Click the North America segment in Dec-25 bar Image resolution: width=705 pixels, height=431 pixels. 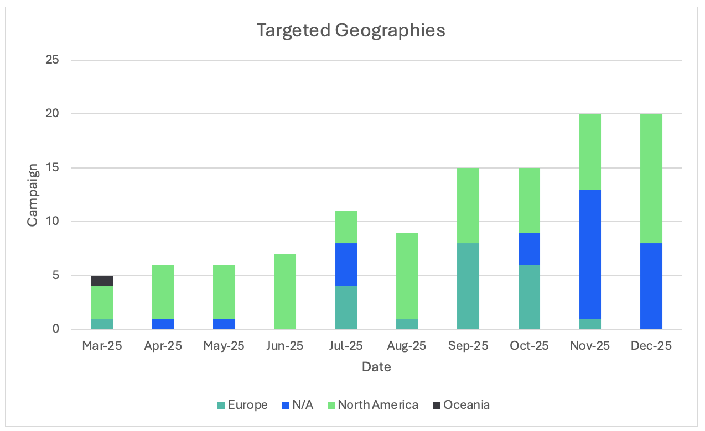point(651,178)
